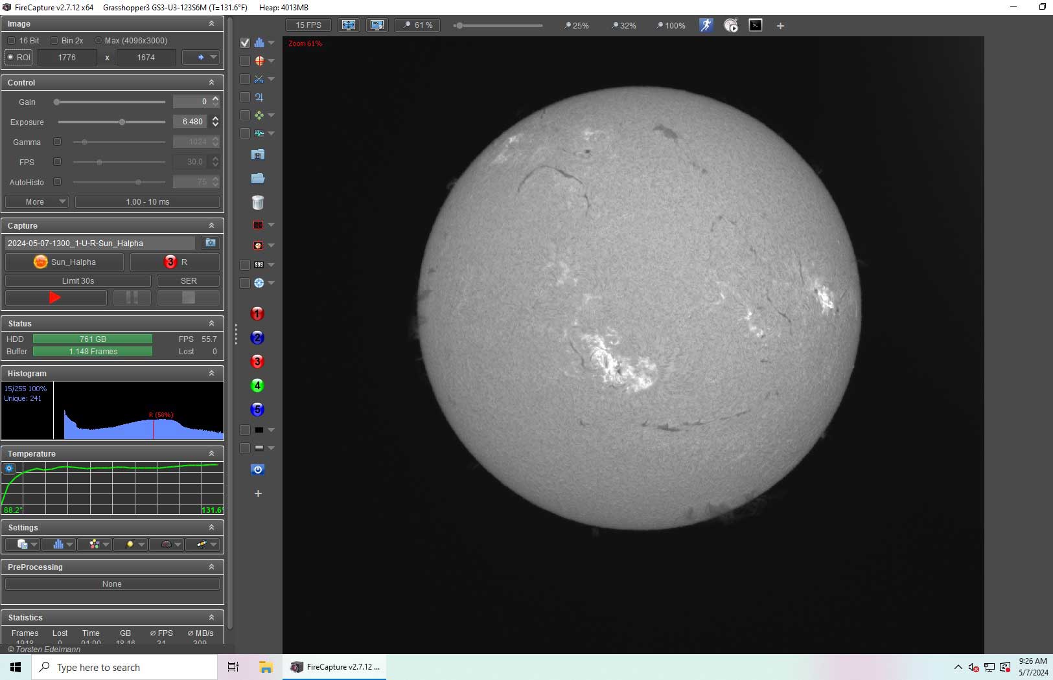1053x680 pixels.
Task: Add a top toolbar item with plus
Action: [780, 26]
